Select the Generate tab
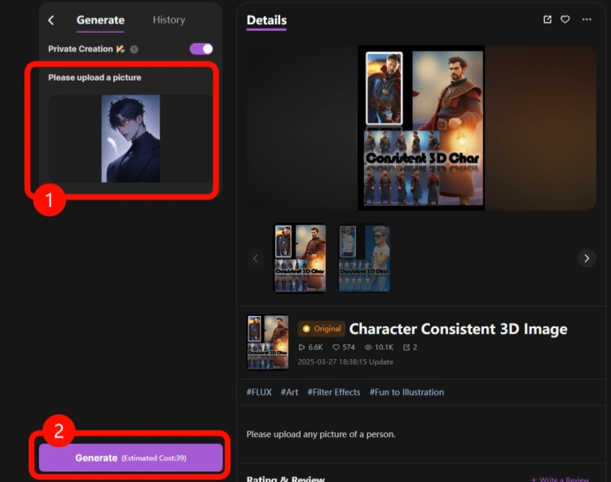611x482 pixels. coord(100,20)
